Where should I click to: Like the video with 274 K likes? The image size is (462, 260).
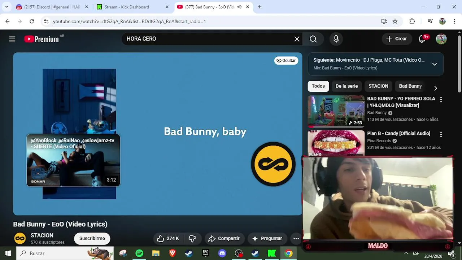point(168,238)
